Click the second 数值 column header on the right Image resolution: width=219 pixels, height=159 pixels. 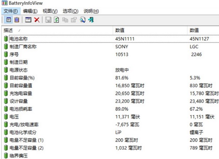click(x=203, y=30)
